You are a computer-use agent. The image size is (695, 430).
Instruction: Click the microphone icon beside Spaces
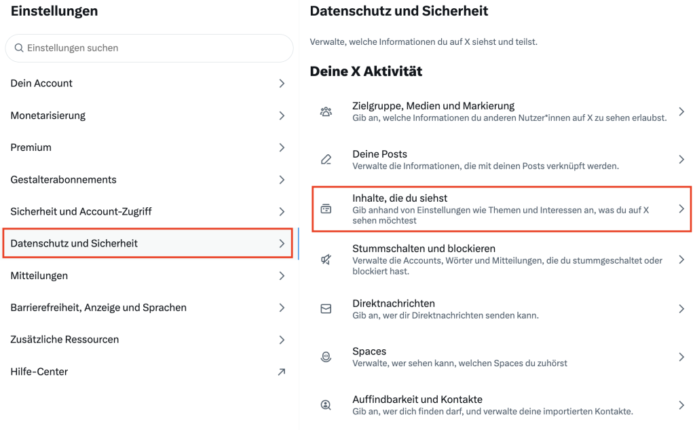click(x=326, y=357)
